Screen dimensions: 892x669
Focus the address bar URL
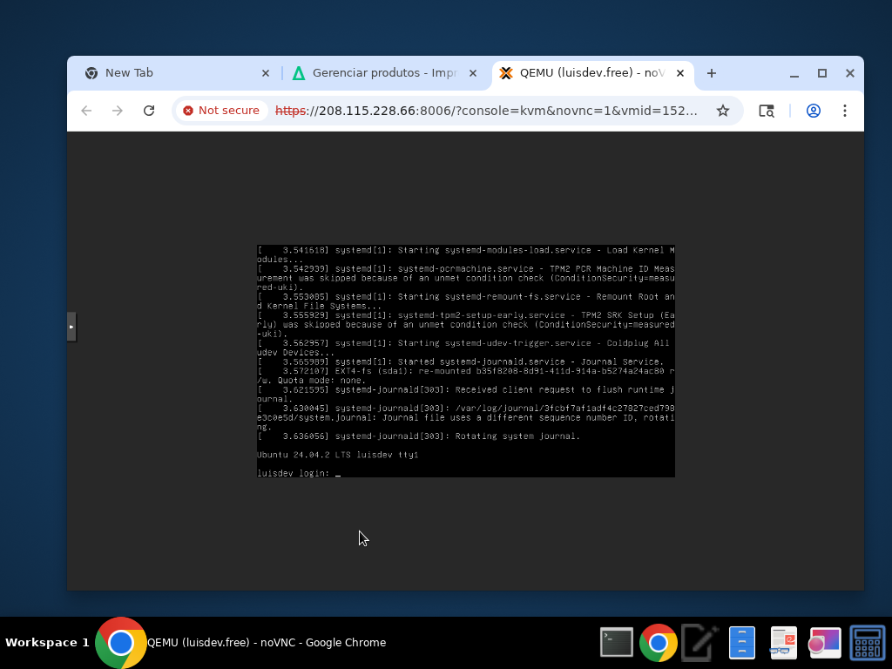[x=486, y=111]
